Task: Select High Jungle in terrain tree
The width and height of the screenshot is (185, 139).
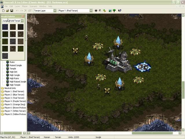Action: pos(15,75)
